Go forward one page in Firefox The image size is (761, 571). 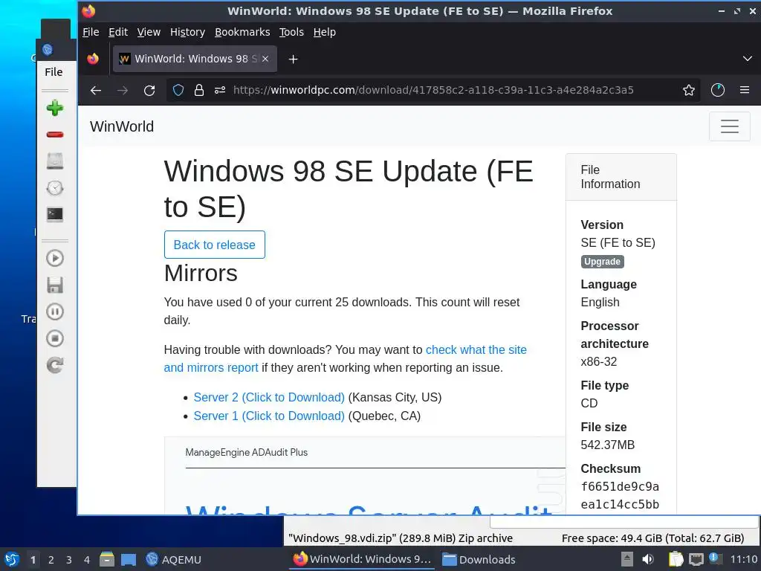pos(123,90)
